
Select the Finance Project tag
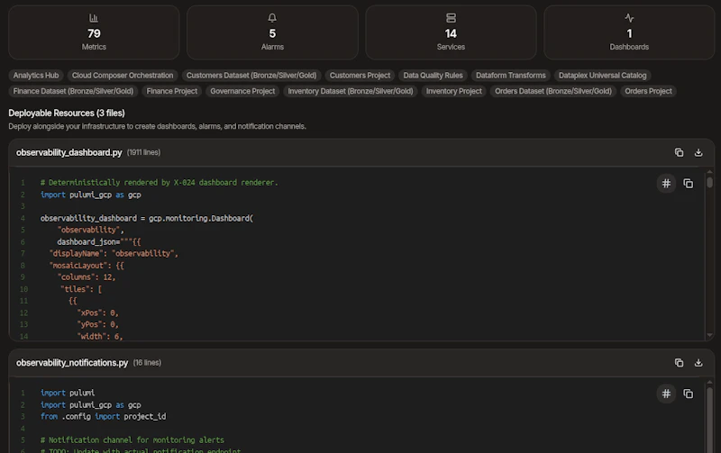pyautogui.click(x=171, y=91)
